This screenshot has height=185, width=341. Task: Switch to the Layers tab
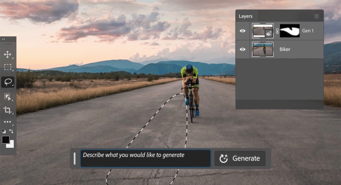coord(246,16)
